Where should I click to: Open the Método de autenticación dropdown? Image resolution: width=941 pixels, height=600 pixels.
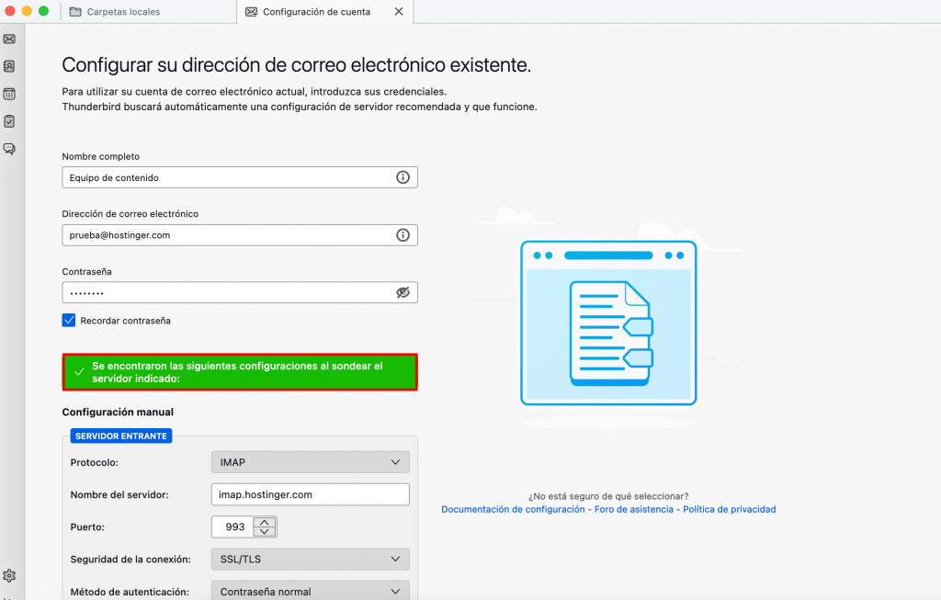[x=310, y=592]
